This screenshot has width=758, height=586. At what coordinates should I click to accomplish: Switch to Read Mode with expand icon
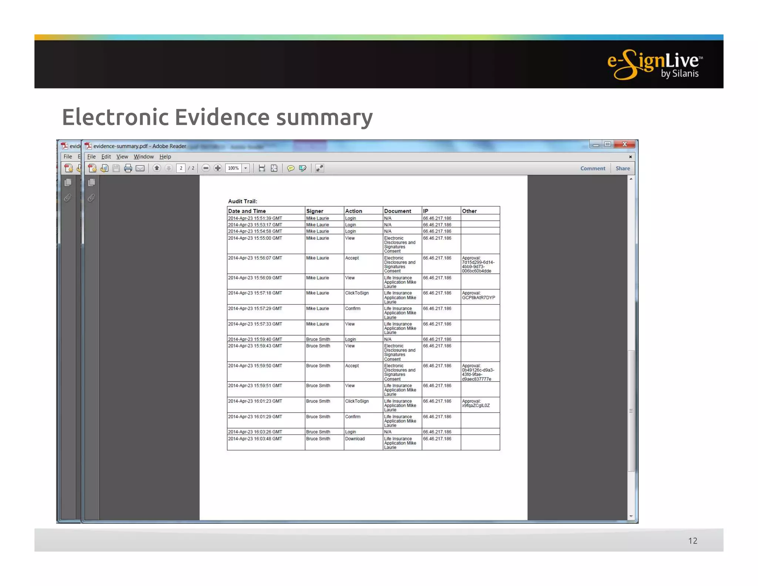(320, 169)
